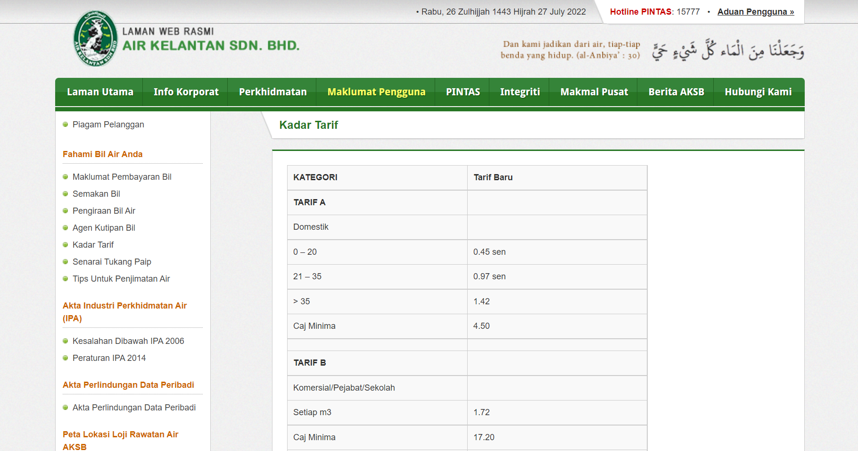
Task: Select the Domestik table cell
Action: point(377,227)
